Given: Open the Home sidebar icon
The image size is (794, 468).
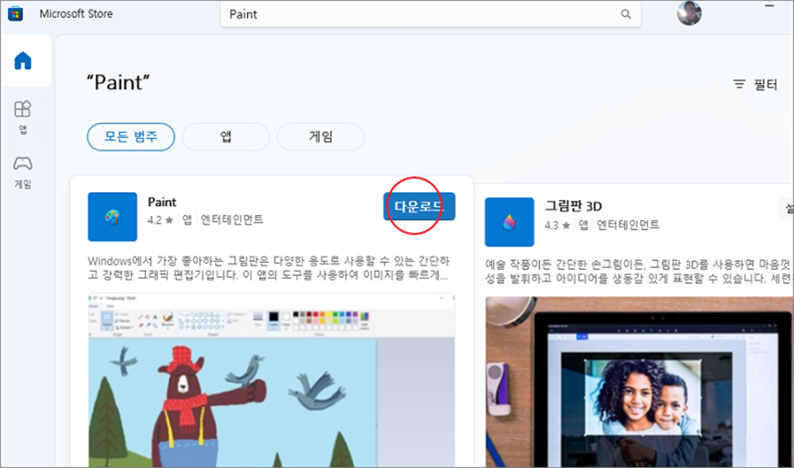Looking at the screenshot, I should click(23, 61).
